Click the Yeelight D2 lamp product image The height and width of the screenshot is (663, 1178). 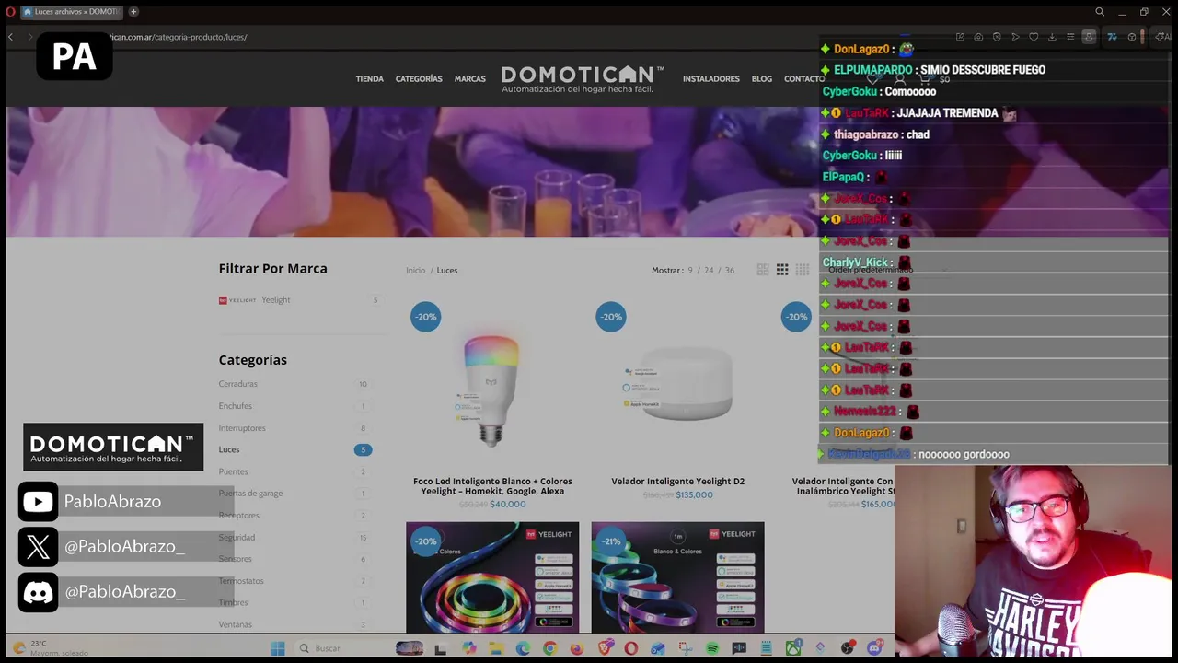678,385
